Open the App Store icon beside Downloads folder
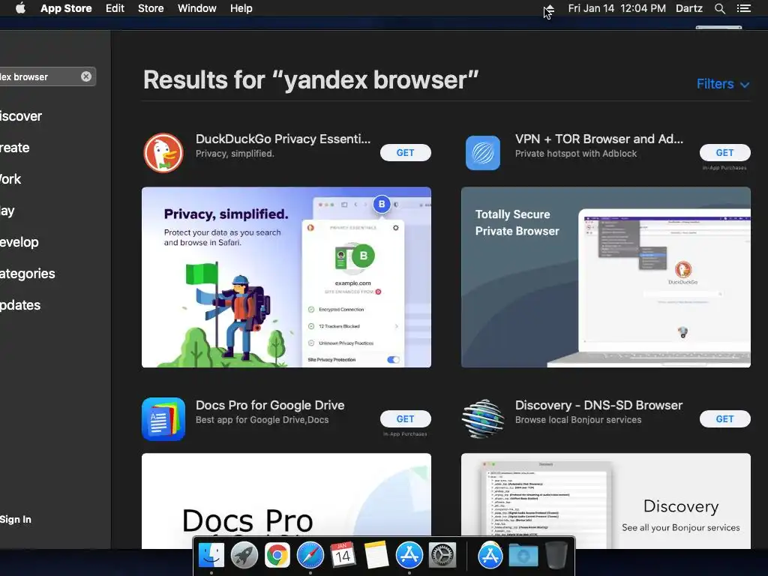768x576 pixels. pyautogui.click(x=490, y=556)
